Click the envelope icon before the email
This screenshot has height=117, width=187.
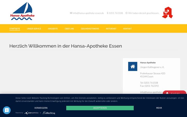pyautogui.click(x=71, y=13)
